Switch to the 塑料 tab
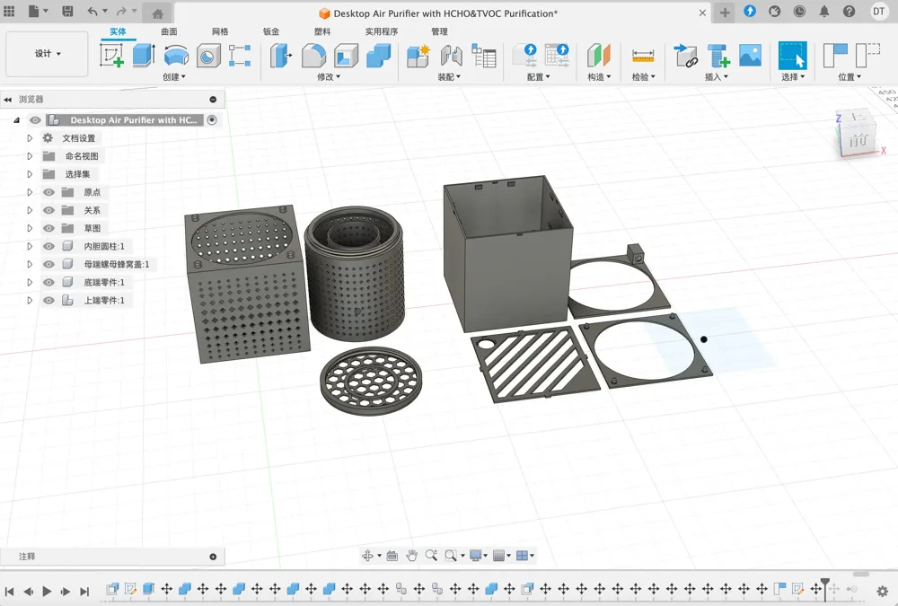This screenshot has width=898, height=606. pos(322,31)
